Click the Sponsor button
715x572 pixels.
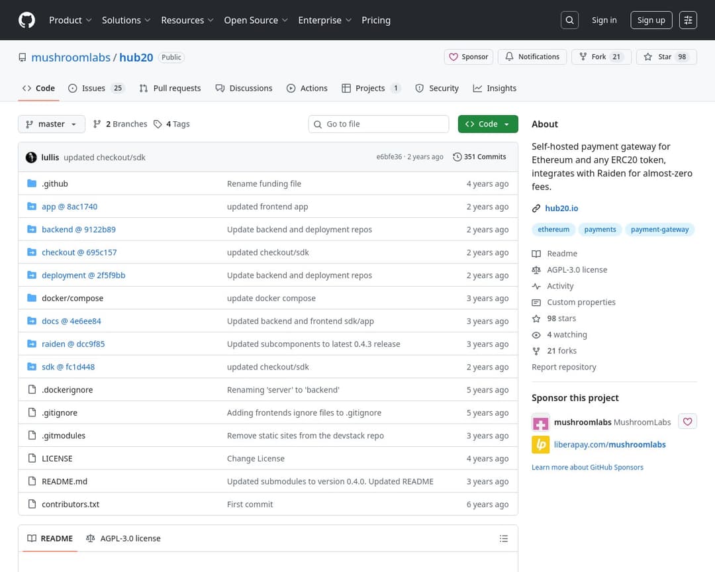[468, 57]
